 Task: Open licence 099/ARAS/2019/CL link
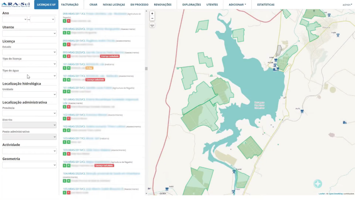point(74,41)
